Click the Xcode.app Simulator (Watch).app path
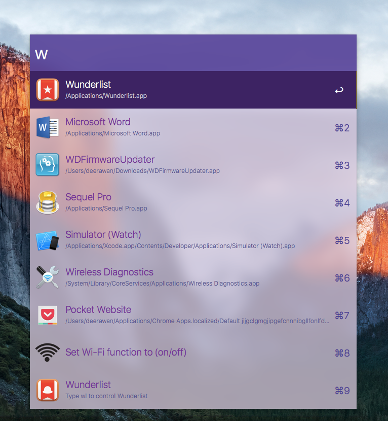The width and height of the screenshot is (388, 421). (x=180, y=246)
